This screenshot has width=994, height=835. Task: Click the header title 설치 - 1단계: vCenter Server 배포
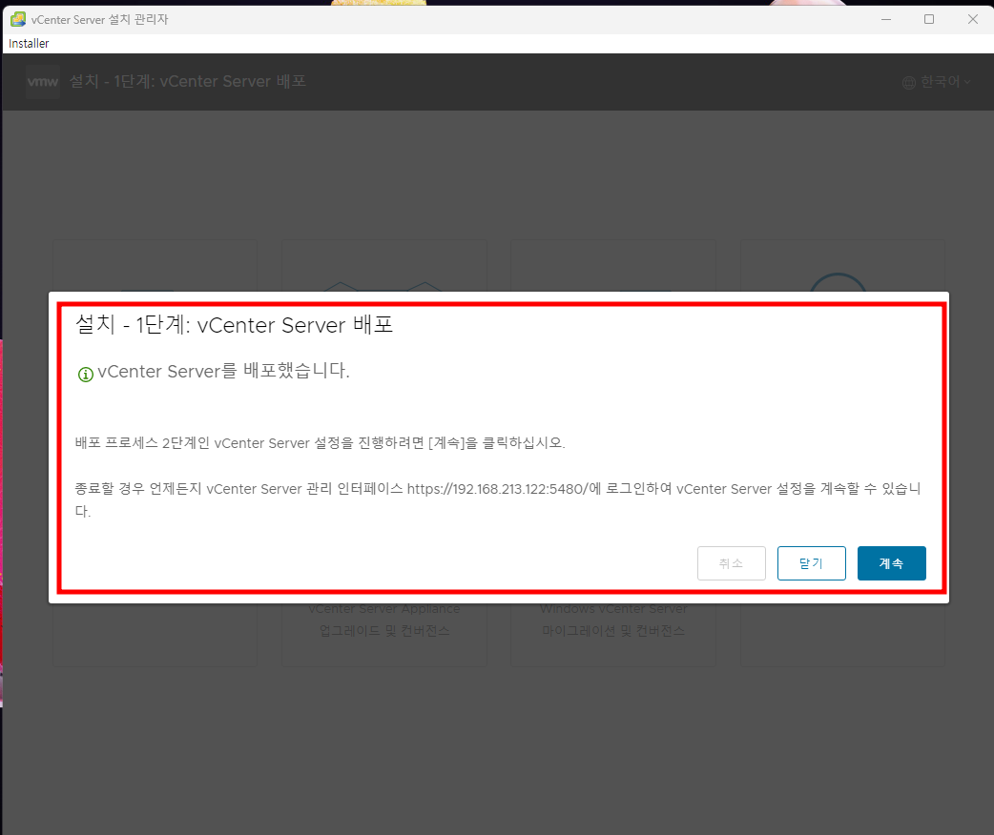(188, 82)
